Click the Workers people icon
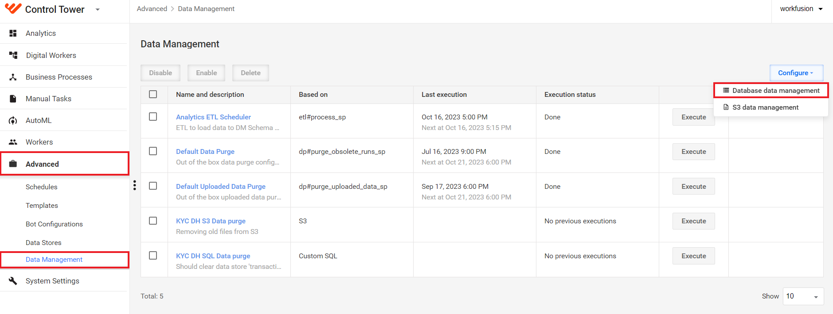833x314 pixels. (13, 142)
